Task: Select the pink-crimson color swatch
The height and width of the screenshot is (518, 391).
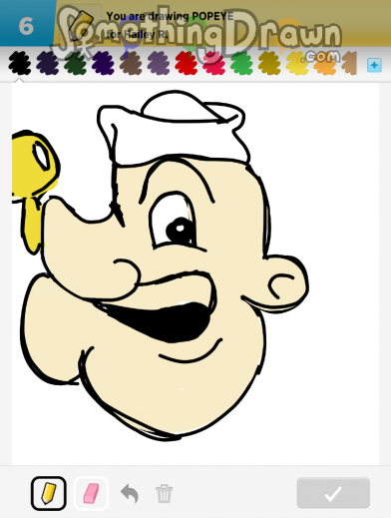Action: (214, 63)
